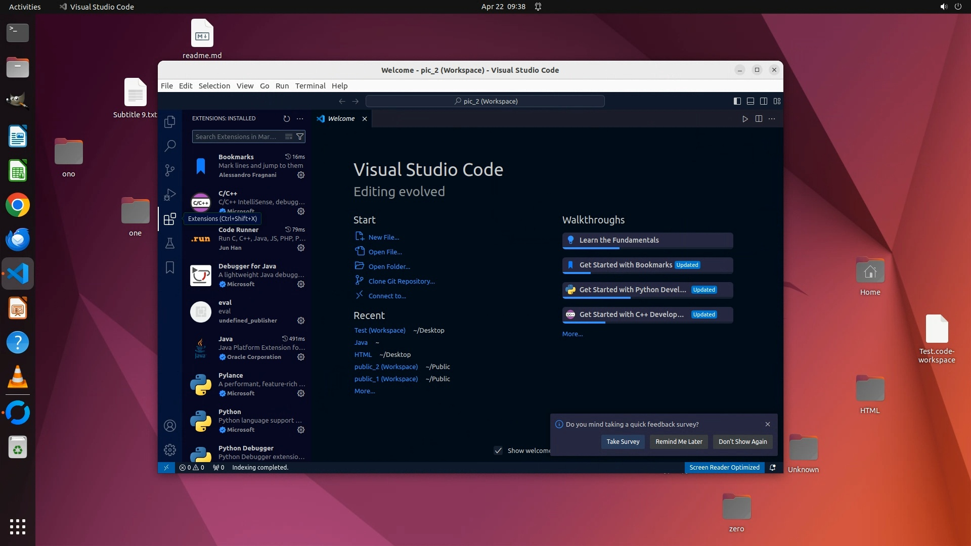Open Manage gear menu in activity bar

[170, 449]
